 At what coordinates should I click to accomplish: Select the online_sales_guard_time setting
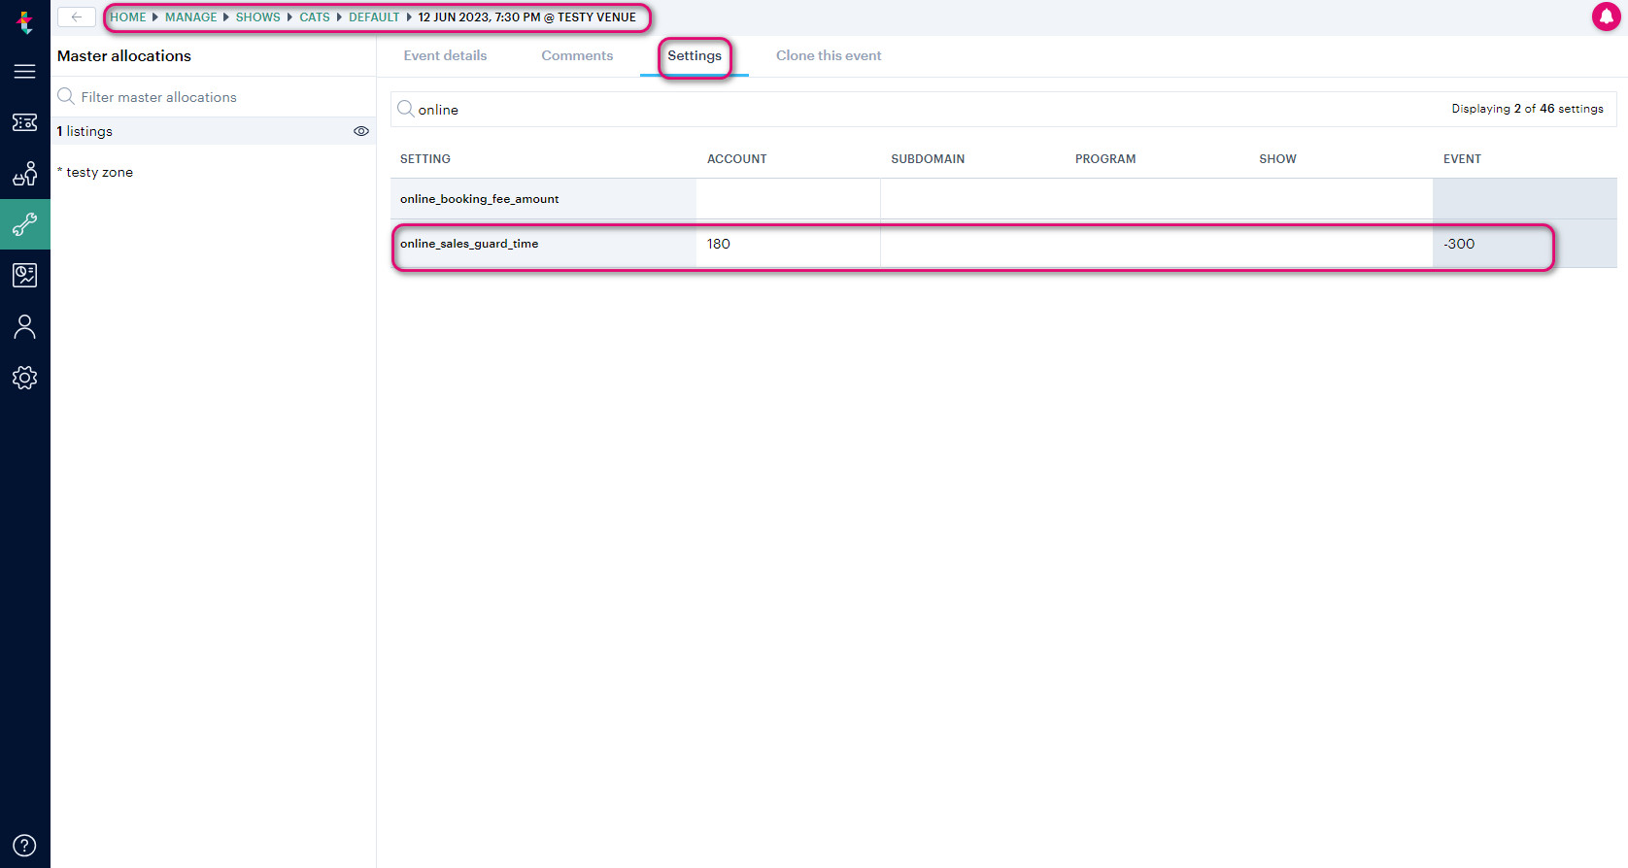pos(469,244)
